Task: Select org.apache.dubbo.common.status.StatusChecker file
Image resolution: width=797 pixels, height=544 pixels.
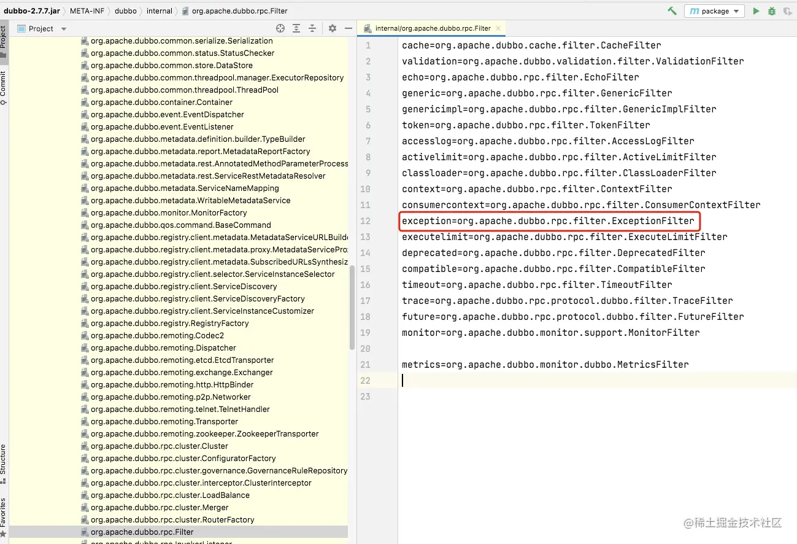Action: (x=182, y=53)
